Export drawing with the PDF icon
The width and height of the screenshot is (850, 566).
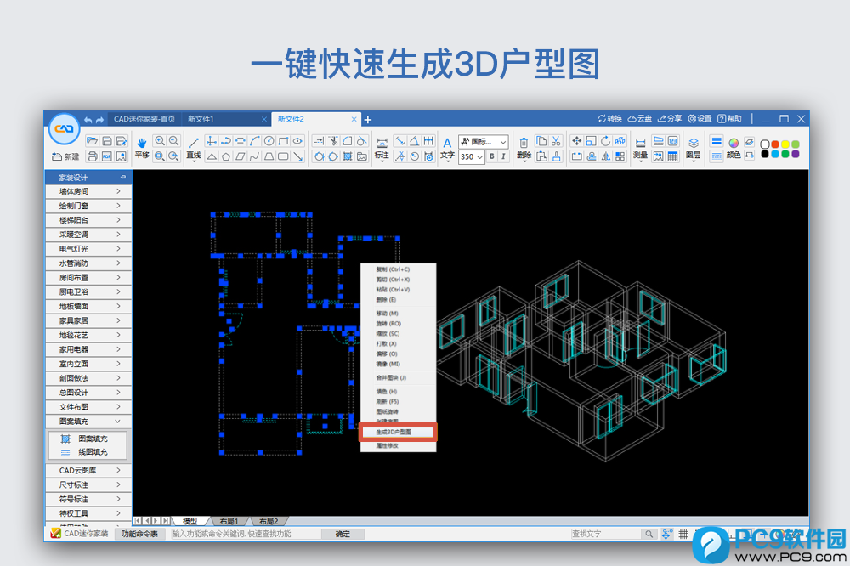(x=107, y=156)
